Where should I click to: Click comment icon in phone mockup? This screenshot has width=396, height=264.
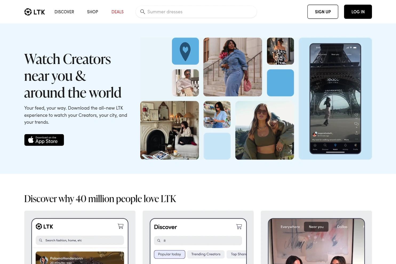356,124
